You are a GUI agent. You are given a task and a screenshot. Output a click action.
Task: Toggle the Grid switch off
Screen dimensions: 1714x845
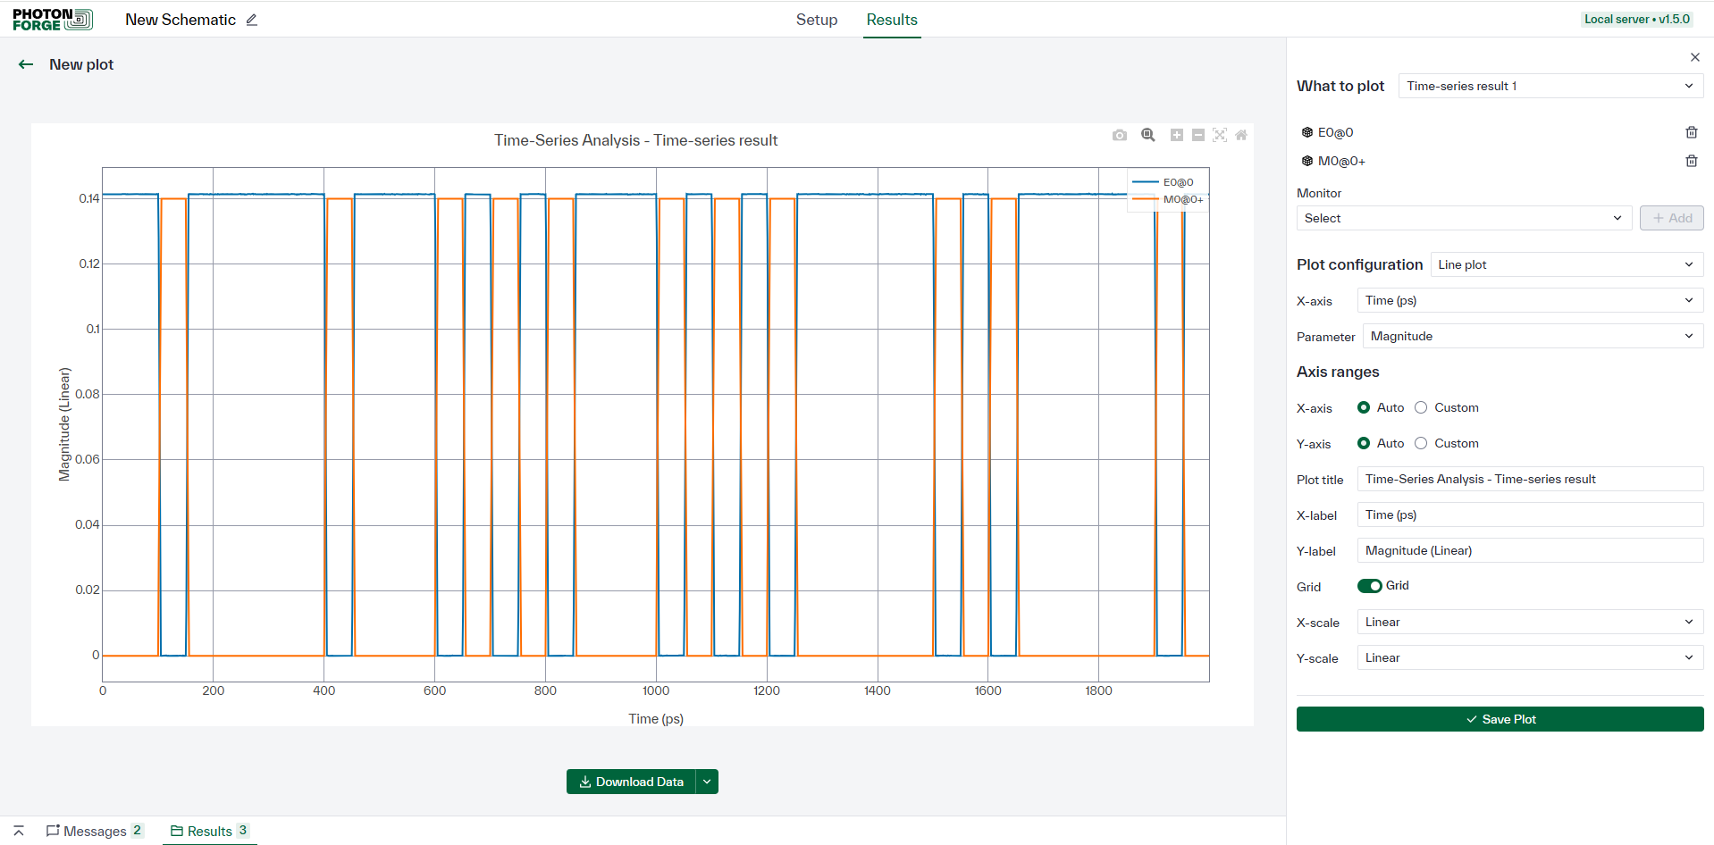(x=1369, y=586)
